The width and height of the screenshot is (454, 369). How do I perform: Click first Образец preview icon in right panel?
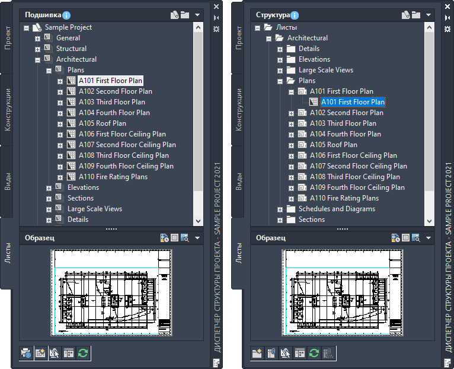point(396,238)
